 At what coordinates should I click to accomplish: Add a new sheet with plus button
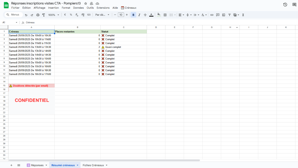(x=11, y=165)
